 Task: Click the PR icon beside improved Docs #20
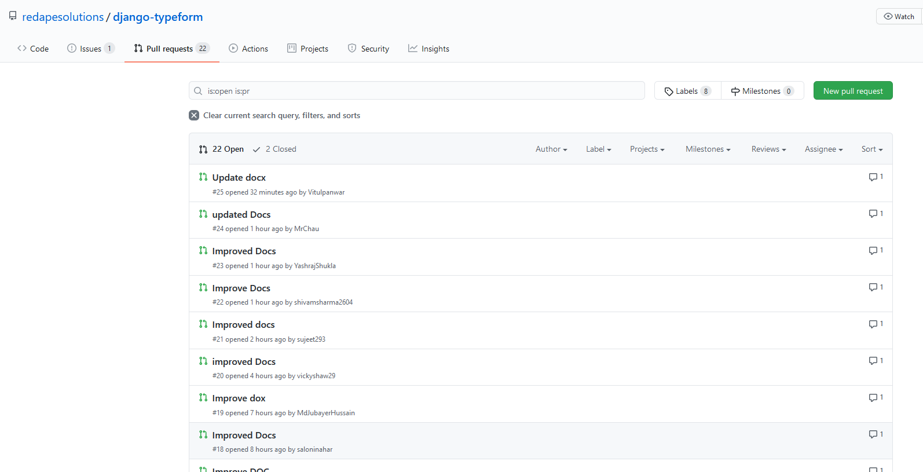203,361
